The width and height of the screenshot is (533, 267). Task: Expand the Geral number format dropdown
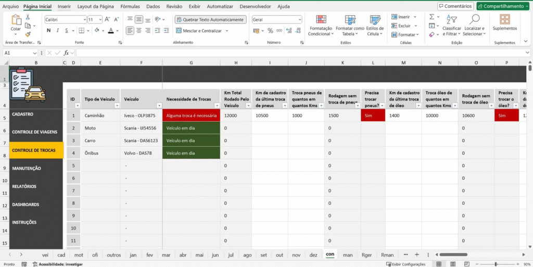[299, 19]
